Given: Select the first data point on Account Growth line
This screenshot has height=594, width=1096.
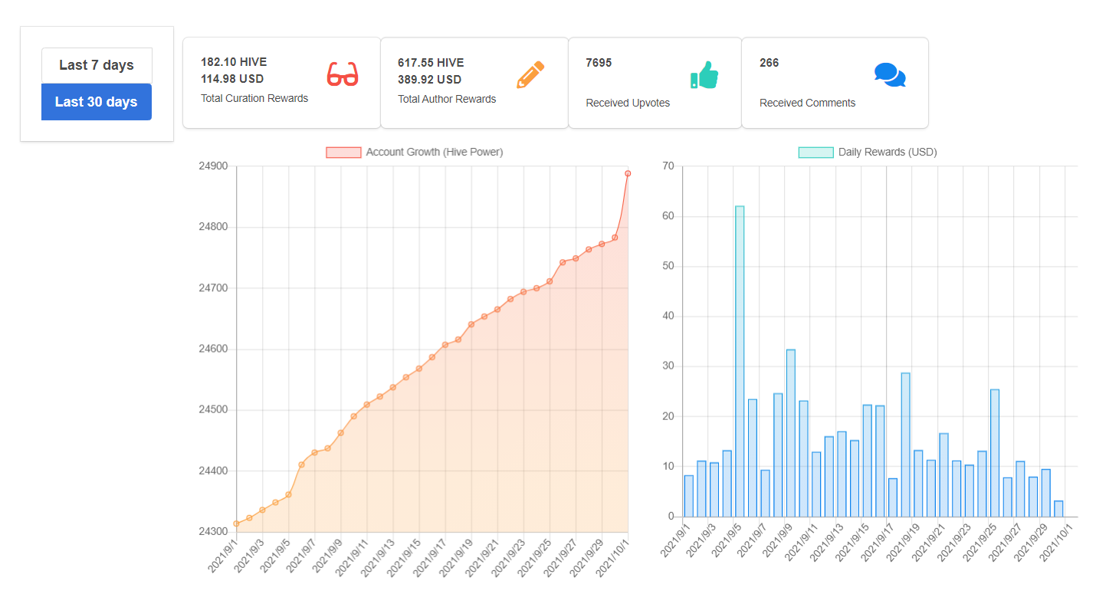Looking at the screenshot, I should 236,523.
